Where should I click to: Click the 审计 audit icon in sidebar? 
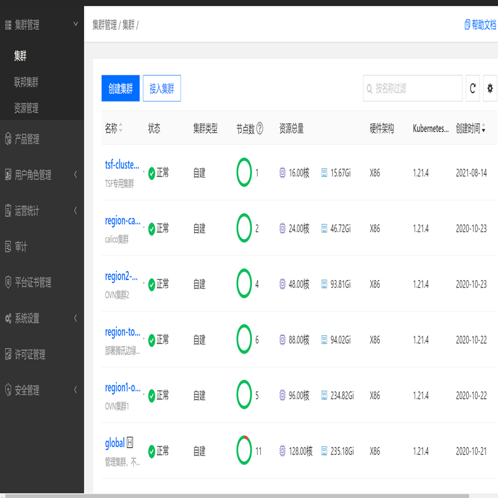(x=7, y=247)
